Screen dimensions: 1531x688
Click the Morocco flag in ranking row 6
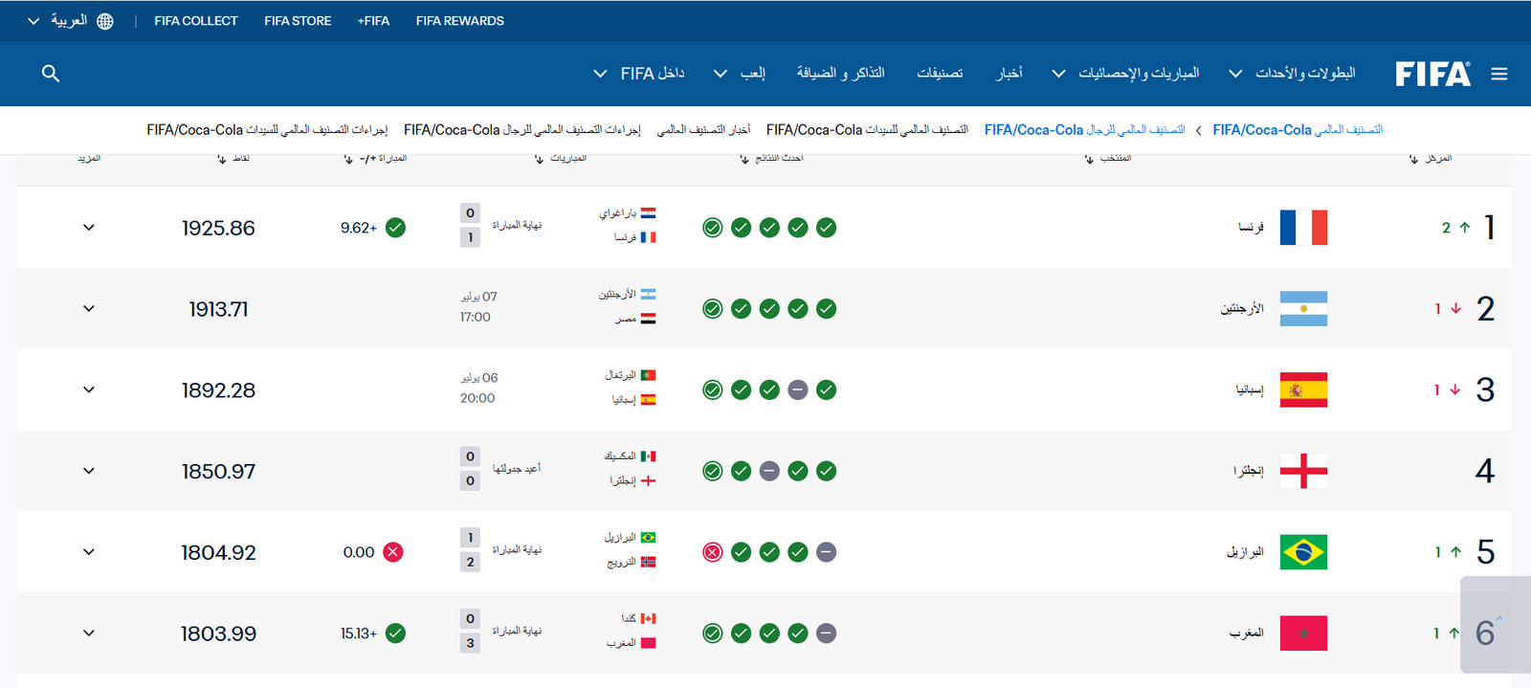(x=1303, y=633)
